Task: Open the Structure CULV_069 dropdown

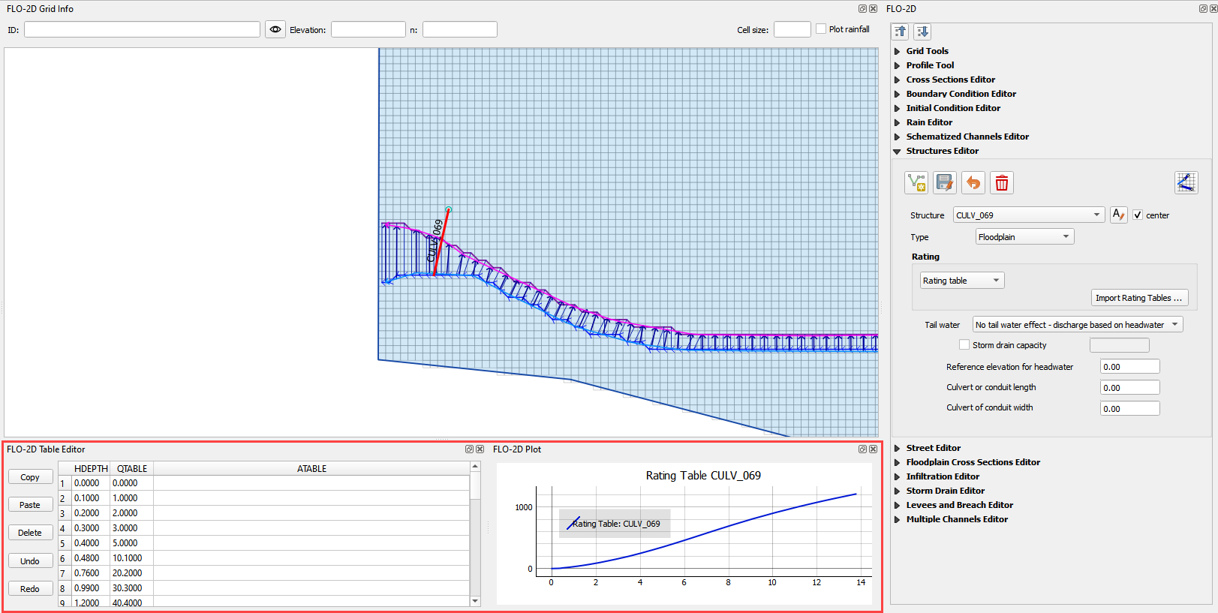Action: click(1028, 215)
